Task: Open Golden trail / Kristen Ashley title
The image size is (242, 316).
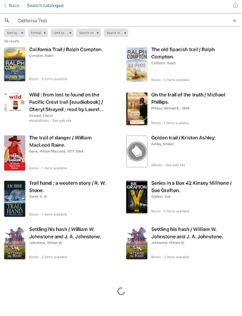Action: pyautogui.click(x=183, y=138)
